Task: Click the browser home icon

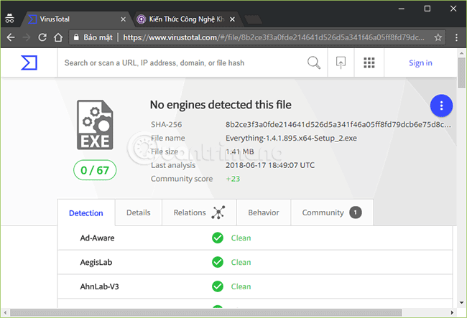Action: (x=58, y=37)
